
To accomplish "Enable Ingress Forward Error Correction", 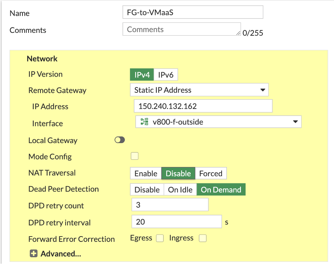I will click(203, 238).
